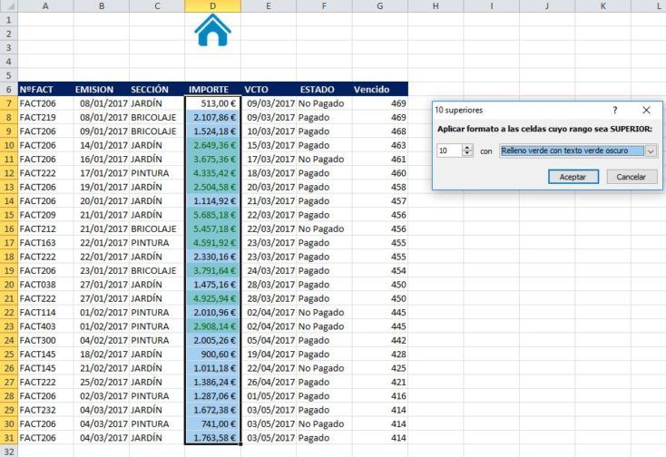
Task: Click the rank number input field
Action: pos(450,151)
